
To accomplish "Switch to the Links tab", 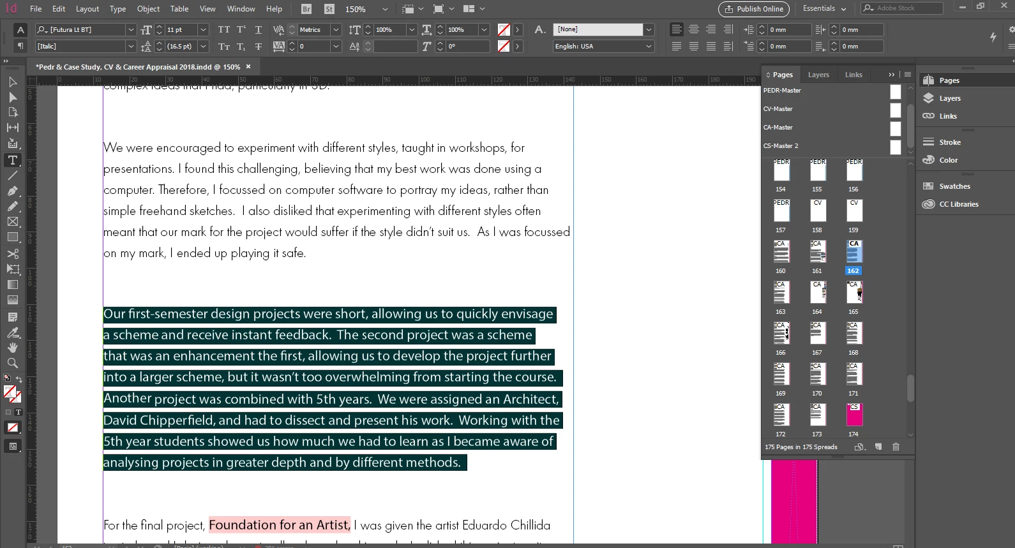I will 853,75.
